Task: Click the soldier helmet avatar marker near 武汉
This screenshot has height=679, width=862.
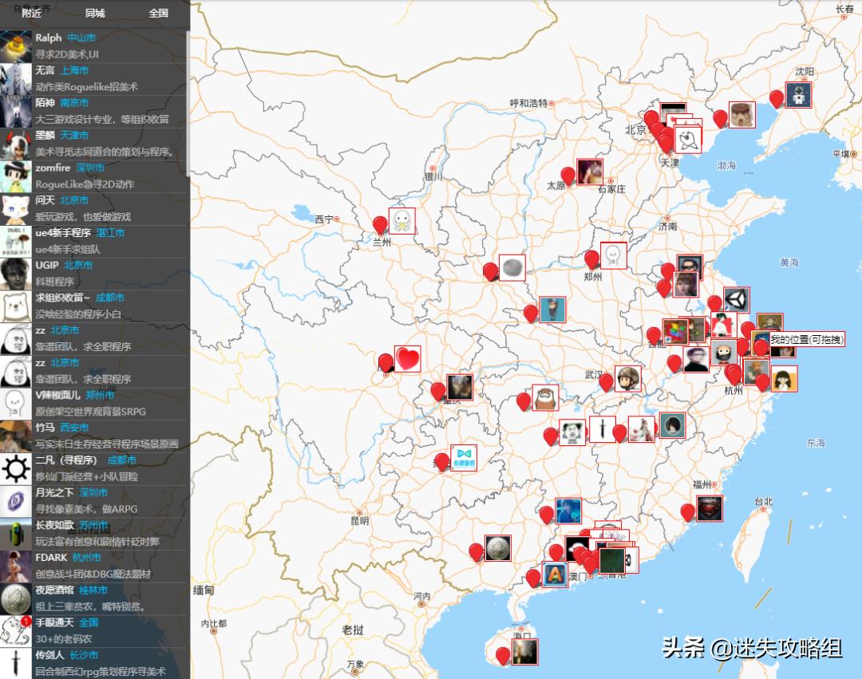Action: pos(628,378)
